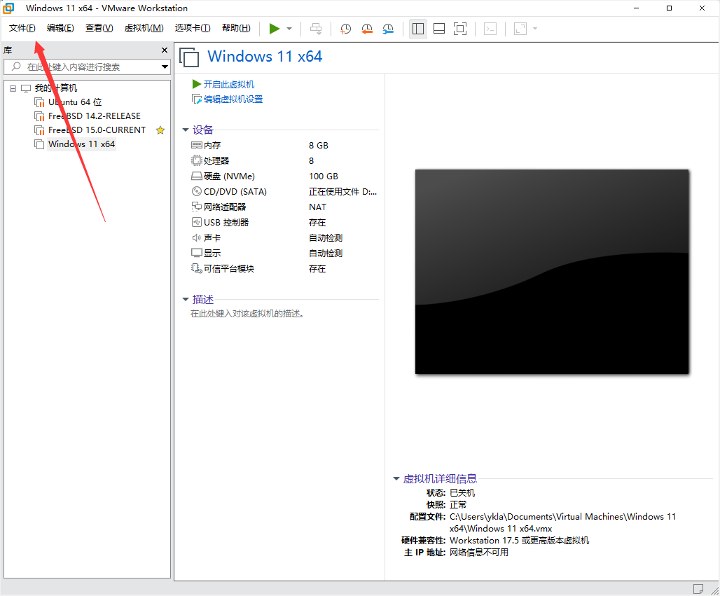Click 显示 device entry

click(212, 253)
